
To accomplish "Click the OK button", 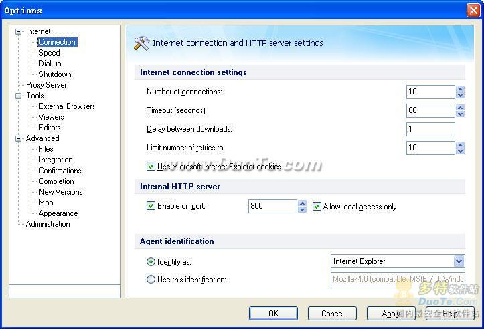I will point(274,314).
